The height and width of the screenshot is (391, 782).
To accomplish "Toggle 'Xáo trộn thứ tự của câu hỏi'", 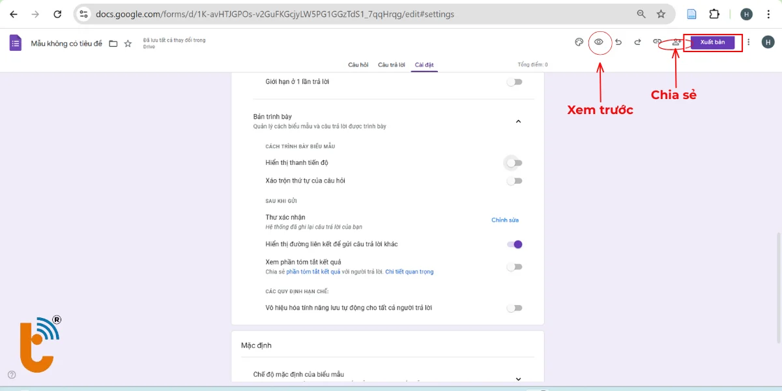I will pyautogui.click(x=515, y=181).
